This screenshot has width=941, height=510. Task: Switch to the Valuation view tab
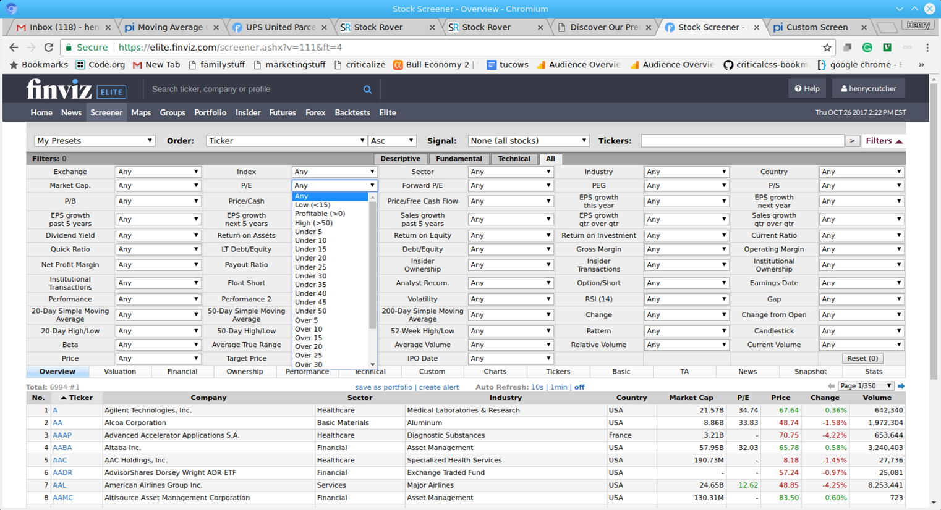[120, 372]
